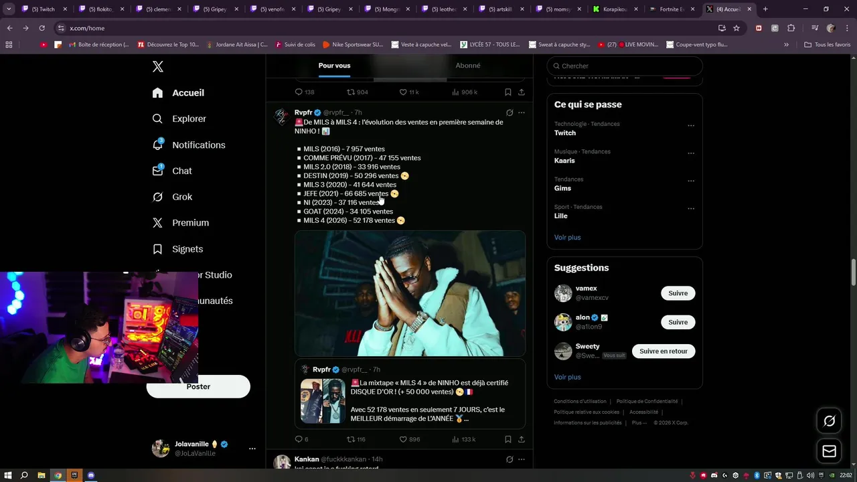Click Voir plus under Suggestions
Screen dimensions: 857x482
click(x=568, y=377)
